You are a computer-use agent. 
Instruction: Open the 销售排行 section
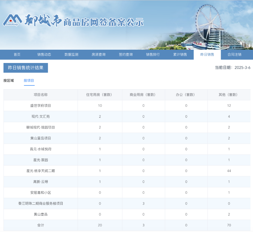pyautogui.click(x=153, y=54)
